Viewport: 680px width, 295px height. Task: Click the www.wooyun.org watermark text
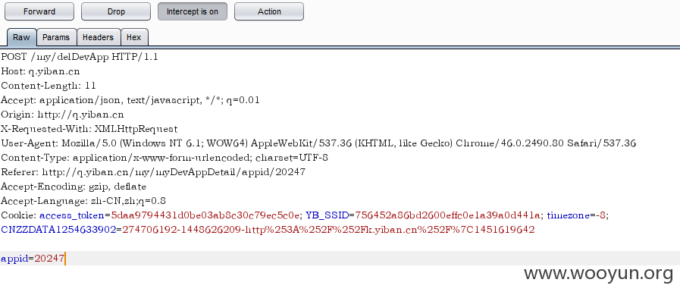pyautogui.click(x=598, y=273)
